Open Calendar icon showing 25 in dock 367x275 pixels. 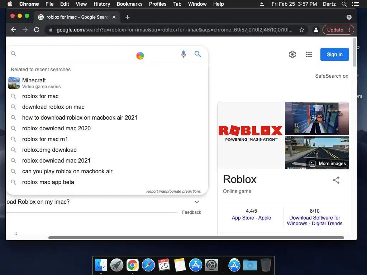click(164, 265)
